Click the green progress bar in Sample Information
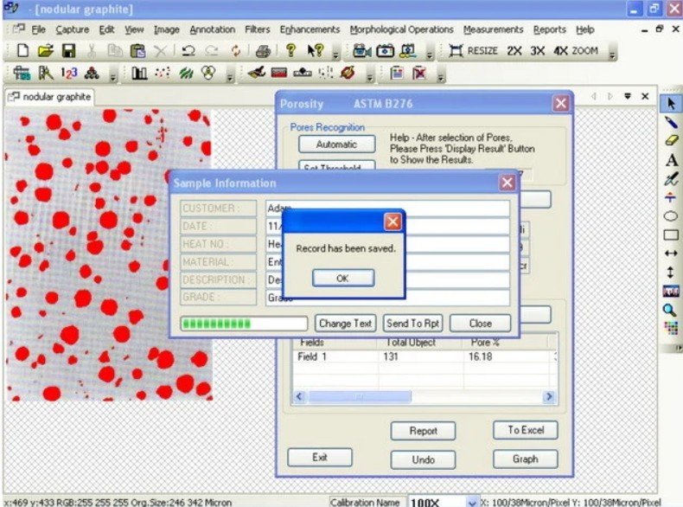The height and width of the screenshot is (507, 683). [244, 324]
